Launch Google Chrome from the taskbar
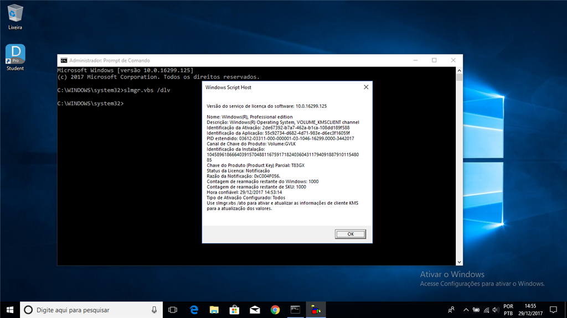This screenshot has width=567, height=318. tap(275, 310)
